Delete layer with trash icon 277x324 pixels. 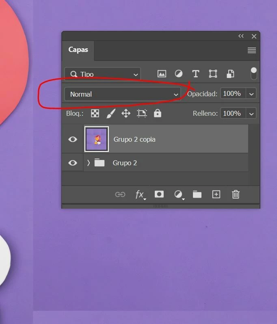coord(236,194)
